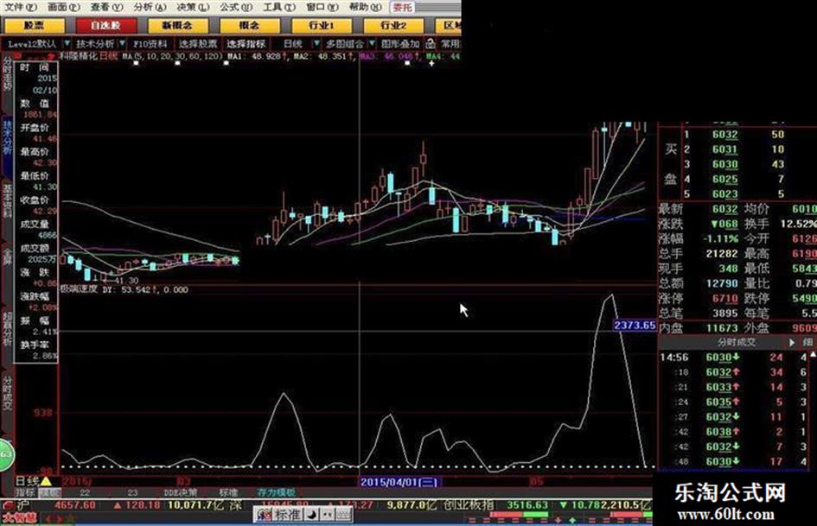
Task: Open the 画面 menu
Action: [x=64, y=7]
